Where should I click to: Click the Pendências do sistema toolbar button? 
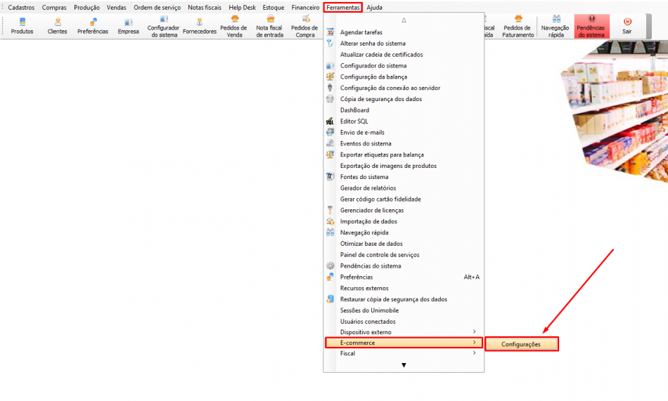(x=591, y=26)
